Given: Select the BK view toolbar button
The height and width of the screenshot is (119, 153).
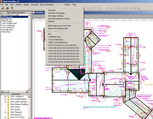Looking at the screenshot, I should click(x=123, y=9).
